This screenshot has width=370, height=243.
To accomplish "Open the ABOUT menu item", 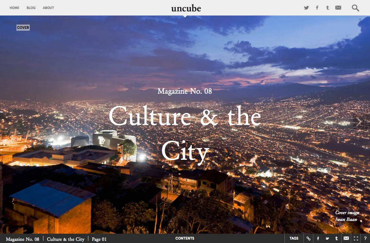I will tap(48, 8).
